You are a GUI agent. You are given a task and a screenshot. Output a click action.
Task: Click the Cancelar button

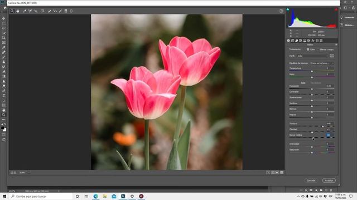311,181
